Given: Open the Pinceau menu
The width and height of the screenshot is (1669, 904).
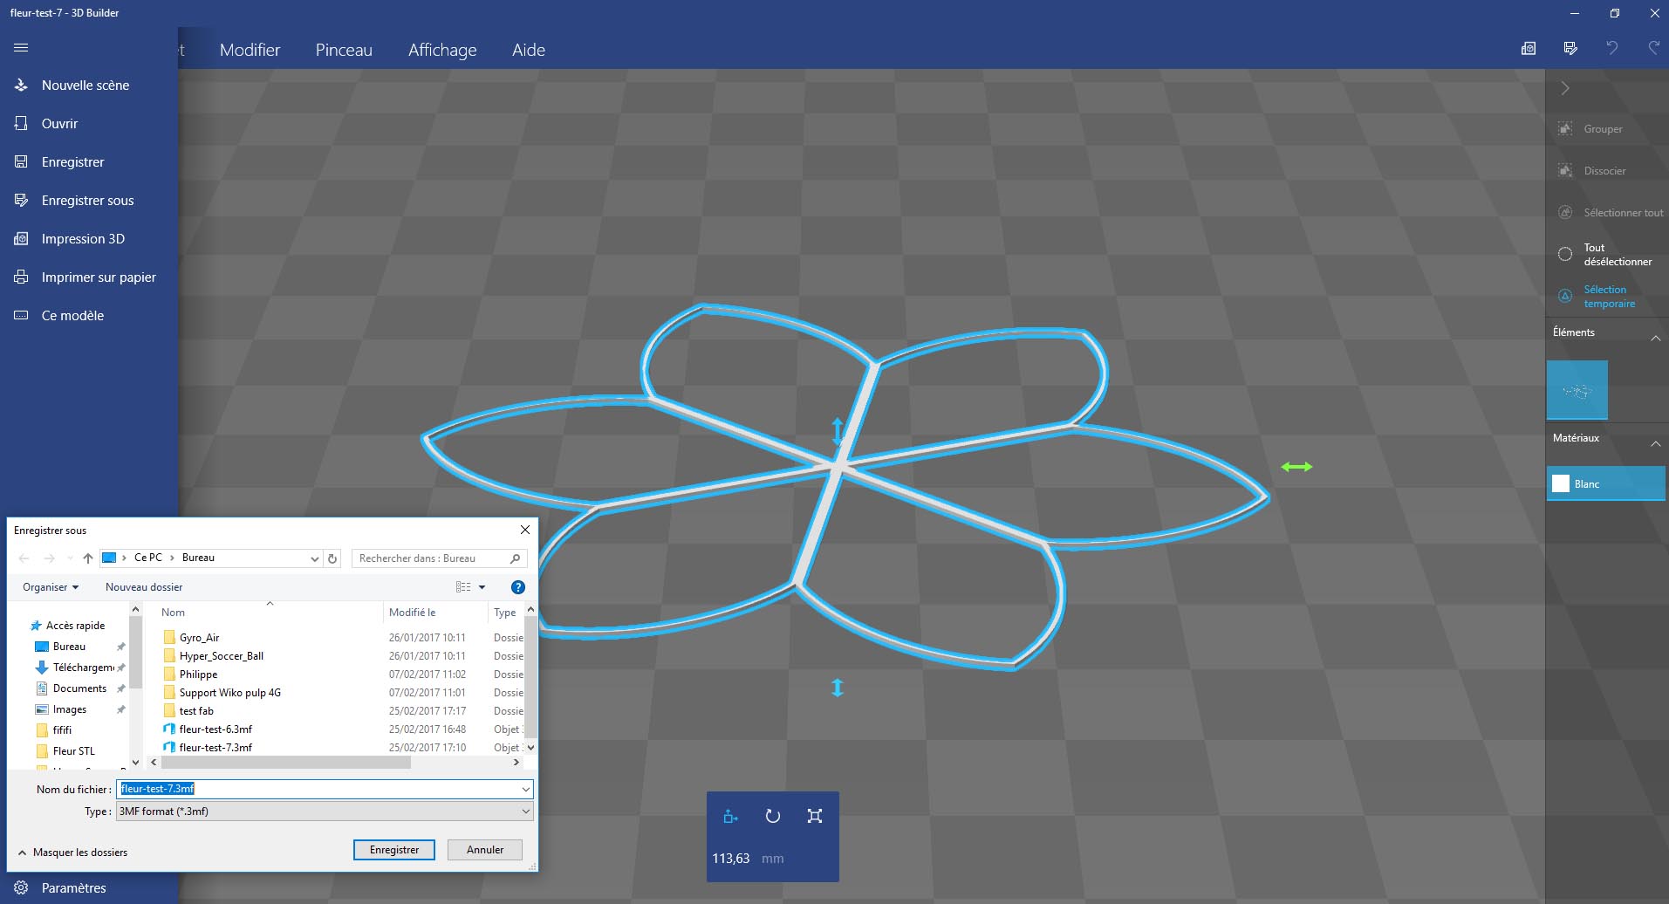Looking at the screenshot, I should pyautogui.click(x=344, y=50).
